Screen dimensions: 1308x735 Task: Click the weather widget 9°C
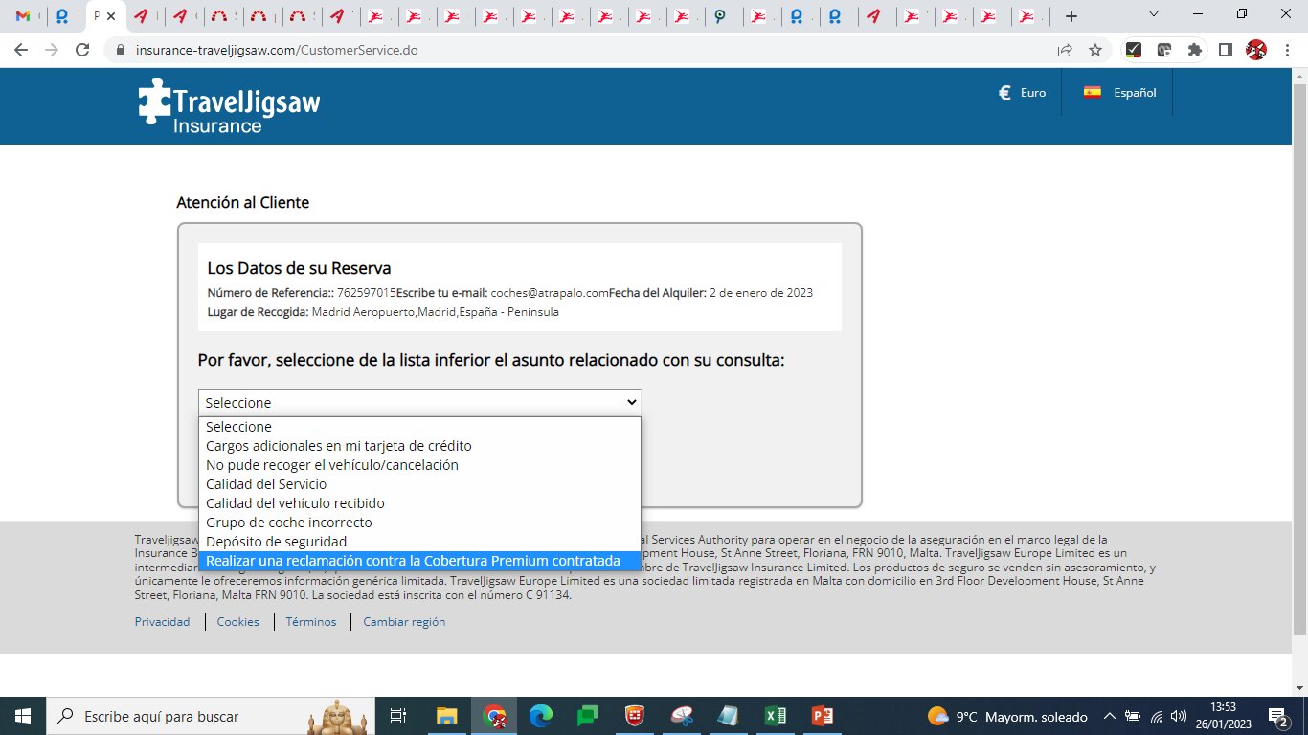click(x=1007, y=716)
